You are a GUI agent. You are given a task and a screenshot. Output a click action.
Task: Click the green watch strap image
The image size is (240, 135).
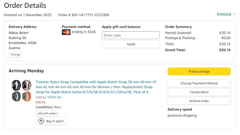(x=16, y=96)
